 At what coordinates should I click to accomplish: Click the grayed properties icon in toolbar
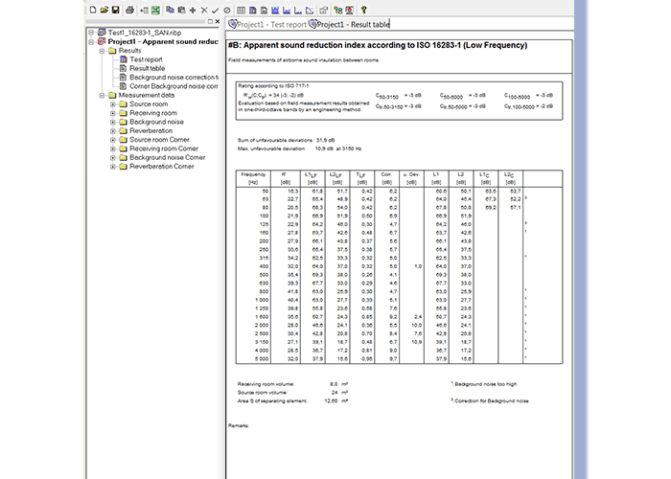(324, 11)
